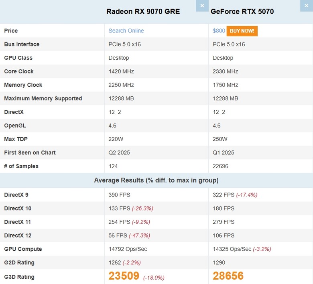Click the orange BUY NOW! button
313x284 pixels.
click(242, 31)
